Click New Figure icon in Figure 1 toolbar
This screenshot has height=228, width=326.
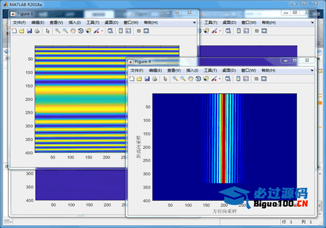click(x=14, y=31)
